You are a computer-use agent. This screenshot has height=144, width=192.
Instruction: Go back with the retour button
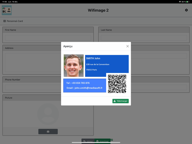click(88, 141)
